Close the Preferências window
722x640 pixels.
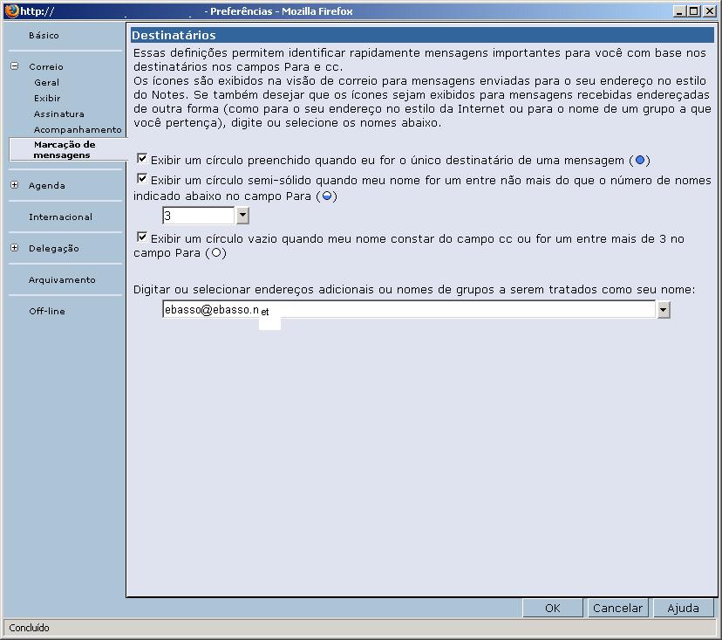tap(710, 10)
